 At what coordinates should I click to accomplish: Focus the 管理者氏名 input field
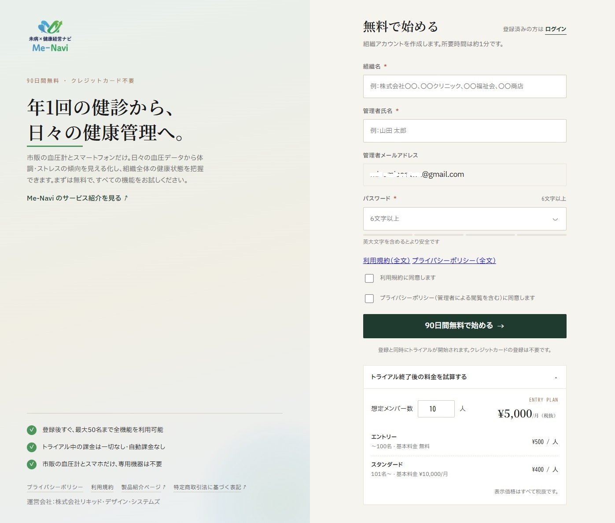point(464,131)
